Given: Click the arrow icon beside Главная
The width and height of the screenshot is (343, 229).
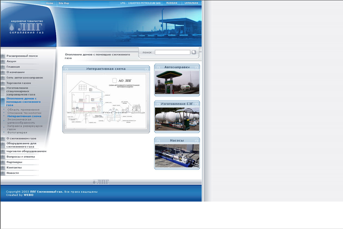Looking at the screenshot, I should [3, 67].
